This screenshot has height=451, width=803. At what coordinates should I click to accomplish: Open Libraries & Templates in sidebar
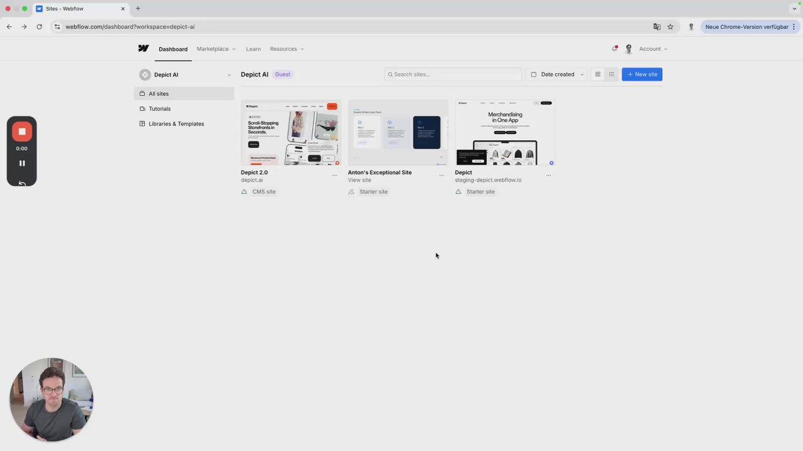[184, 123]
